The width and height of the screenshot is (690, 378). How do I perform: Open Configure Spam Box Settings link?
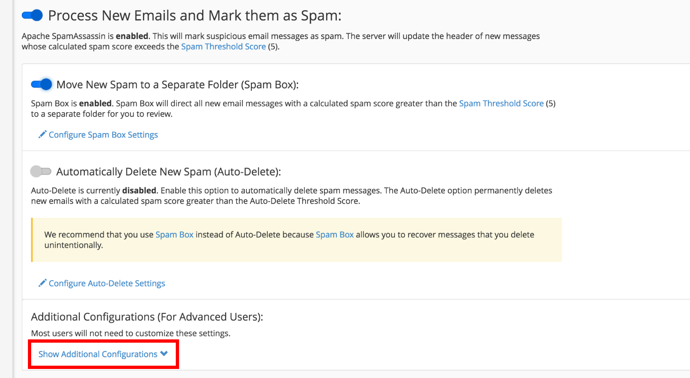103,135
